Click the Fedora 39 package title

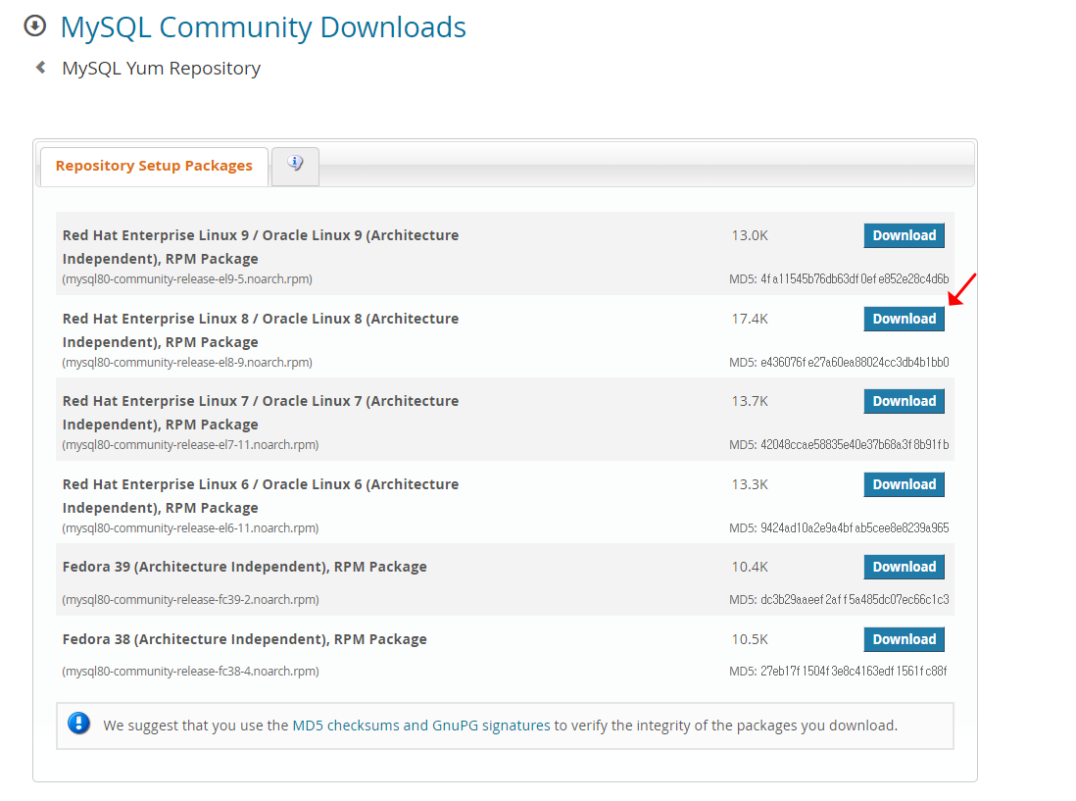click(244, 567)
